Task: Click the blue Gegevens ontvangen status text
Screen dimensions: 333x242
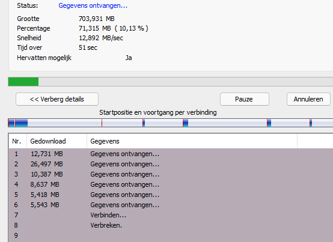Action: point(93,5)
